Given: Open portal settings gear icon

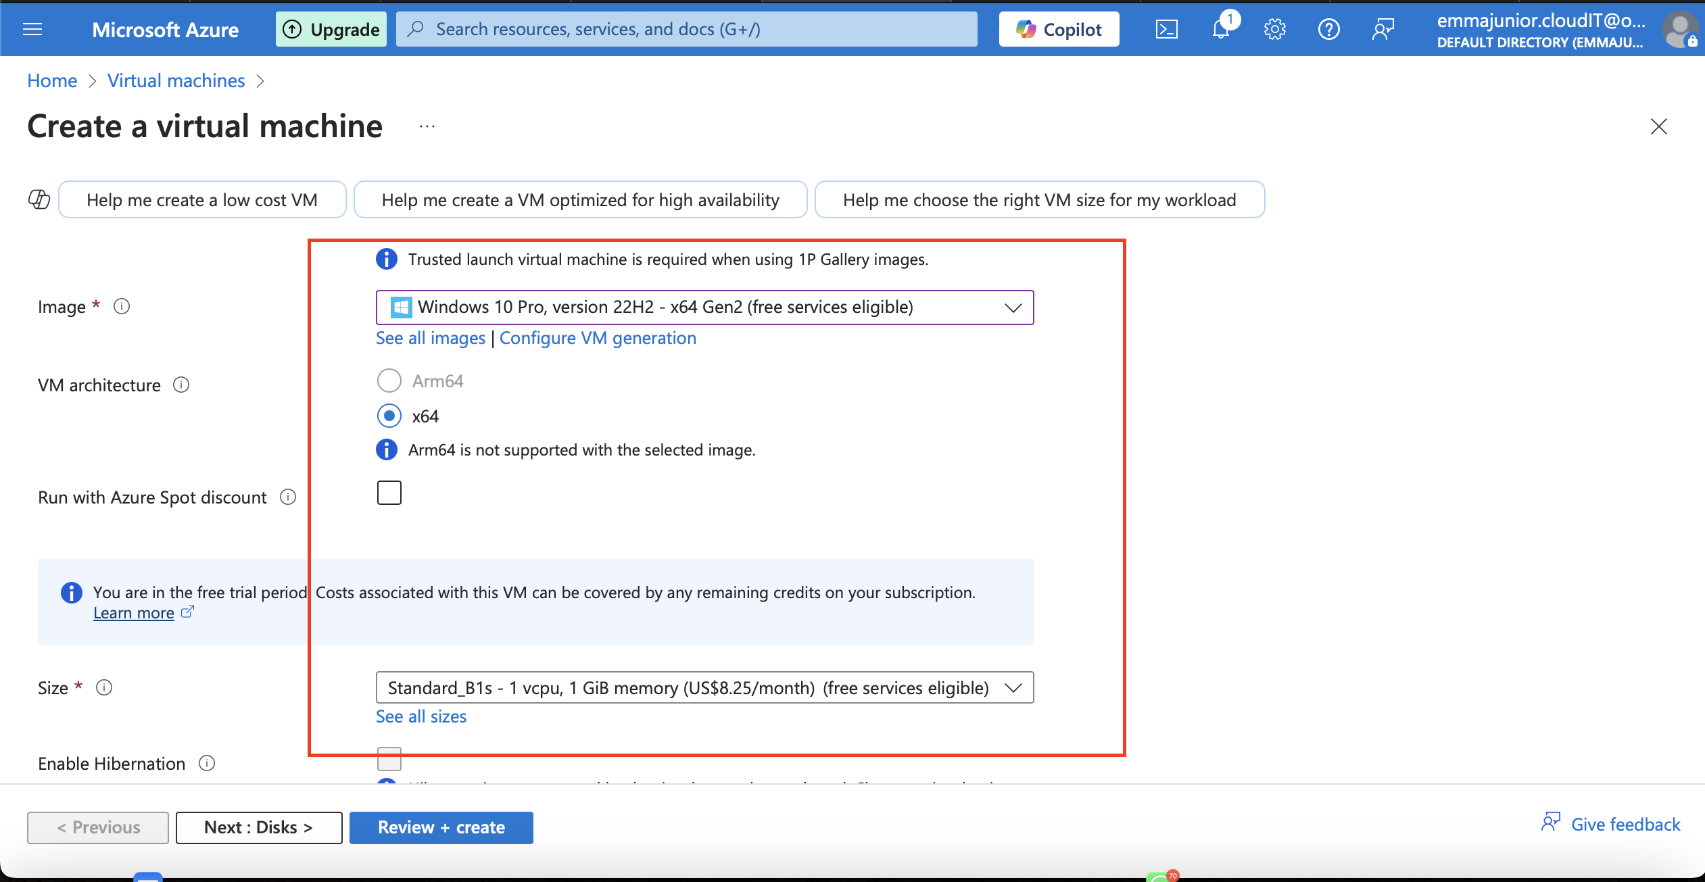Looking at the screenshot, I should 1274,29.
